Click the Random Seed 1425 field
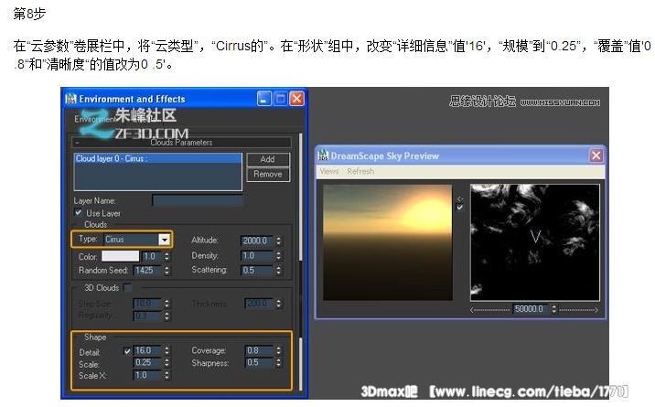The image size is (655, 407). click(147, 271)
